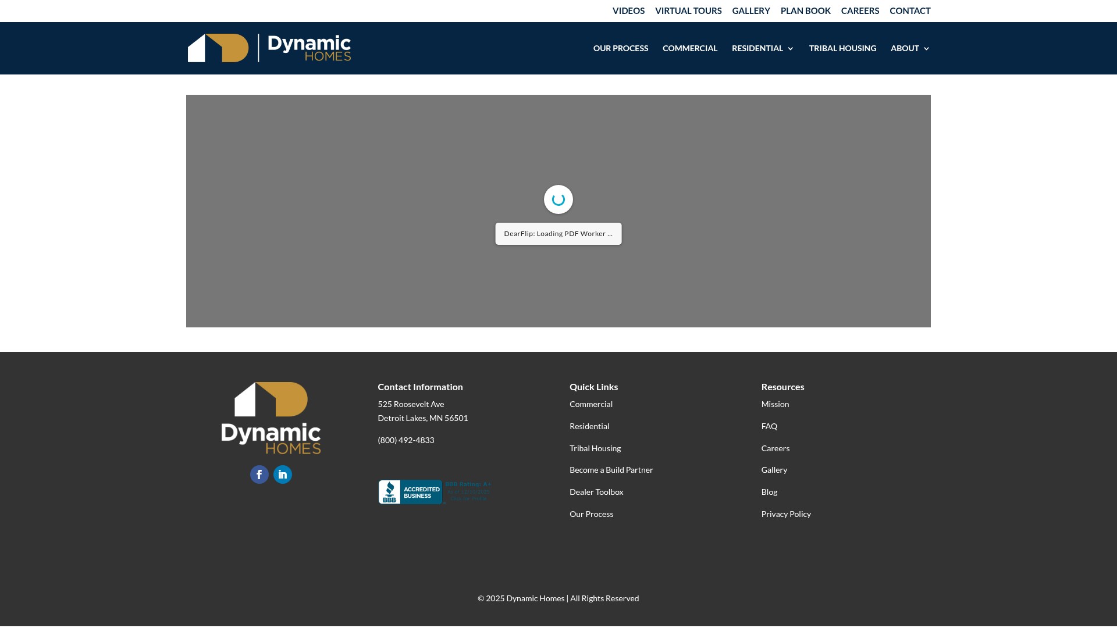Open Plan Book in top bar

806,10
